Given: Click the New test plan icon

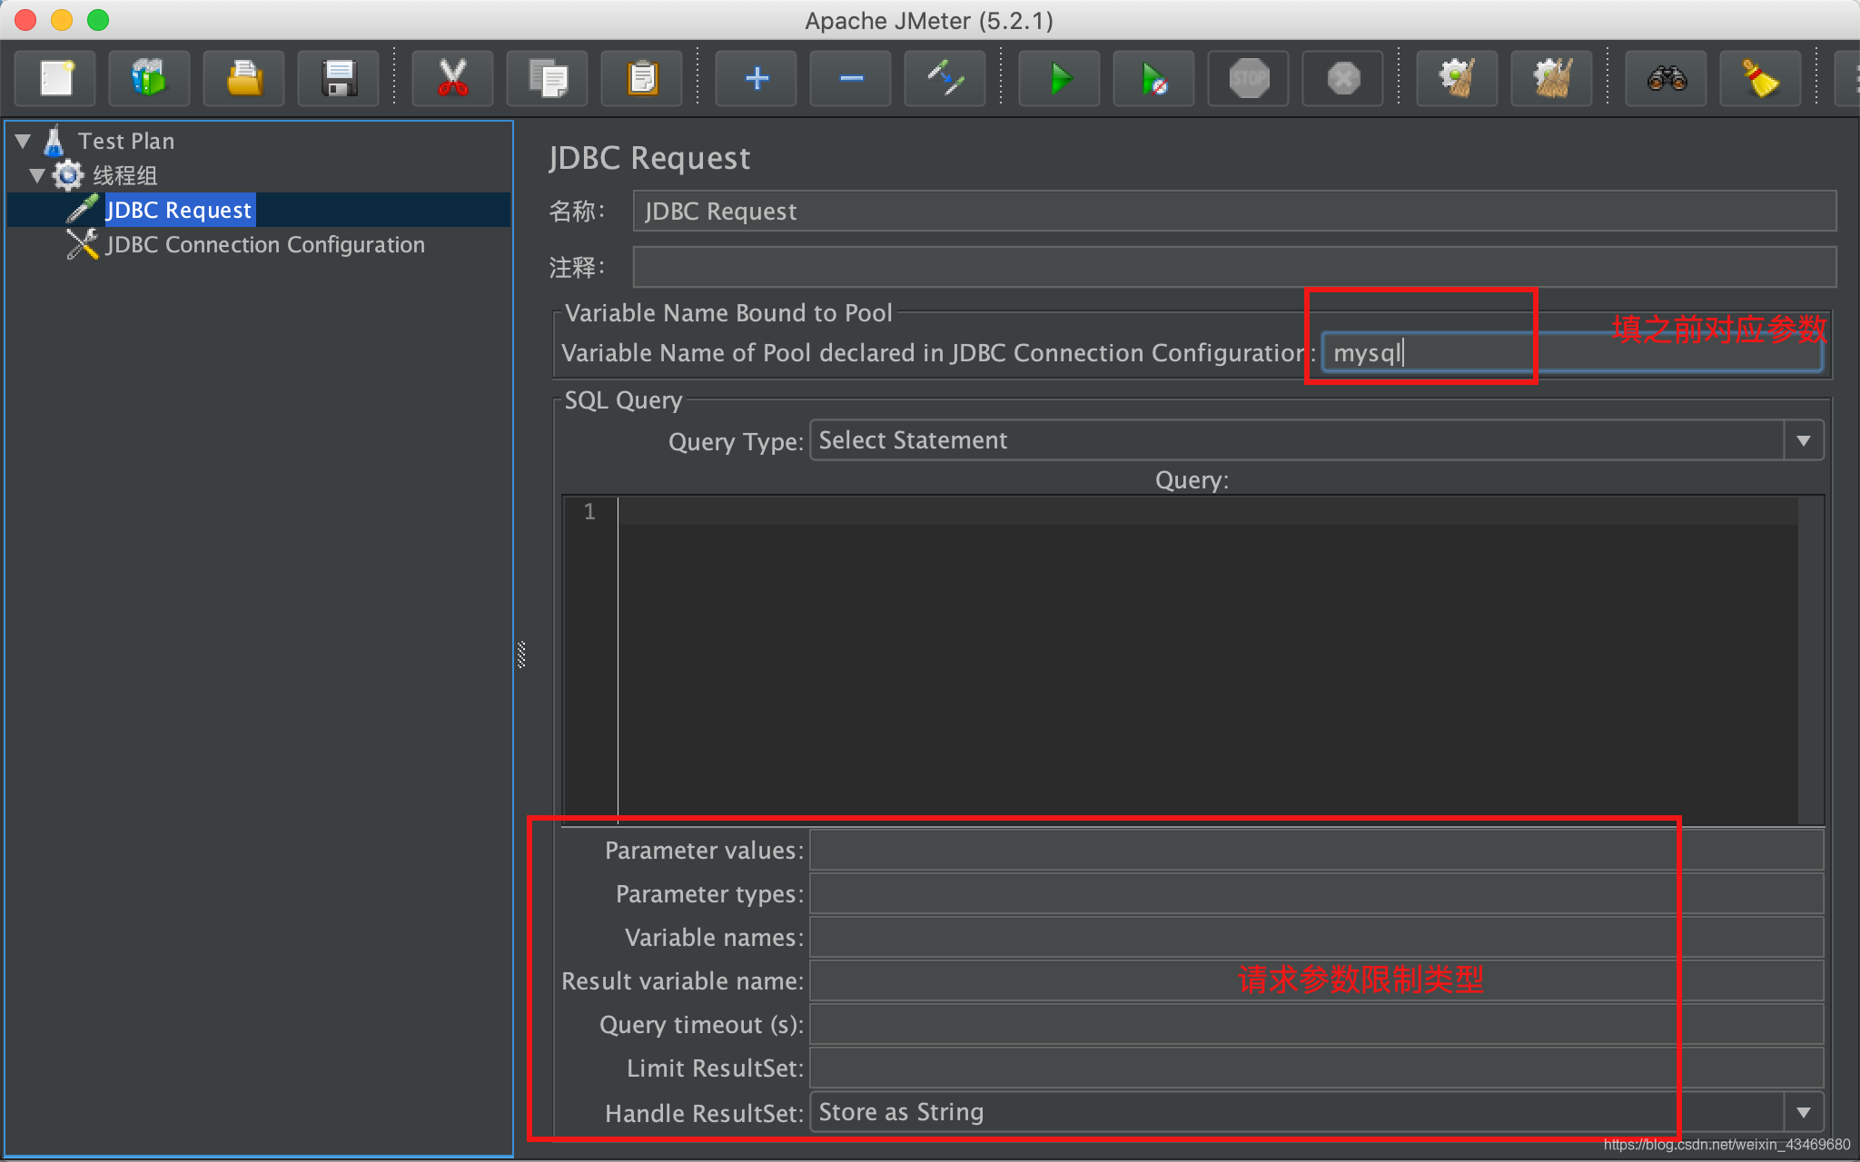Looking at the screenshot, I should pyautogui.click(x=55, y=79).
